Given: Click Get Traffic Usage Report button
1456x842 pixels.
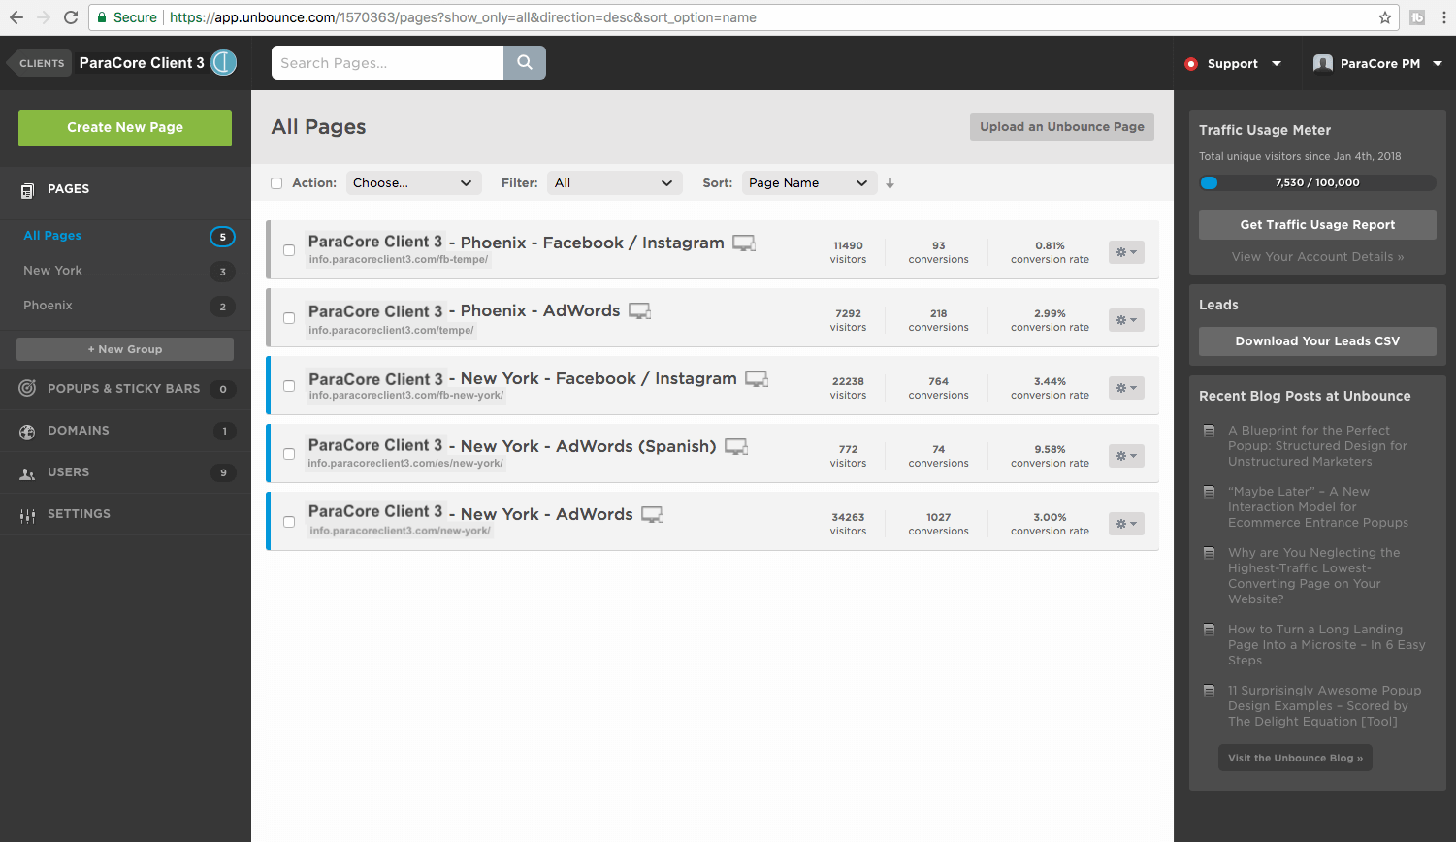Looking at the screenshot, I should pos(1317,225).
